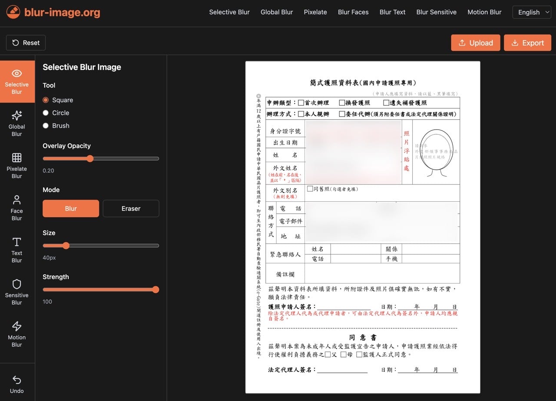This screenshot has width=556, height=401.
Task: Open the Global Blur sidebar tool
Action: point(17,124)
